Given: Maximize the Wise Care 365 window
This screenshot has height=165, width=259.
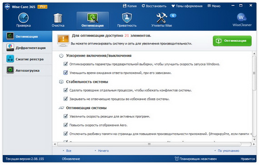Looking at the screenshot, I should (x=241, y=5).
